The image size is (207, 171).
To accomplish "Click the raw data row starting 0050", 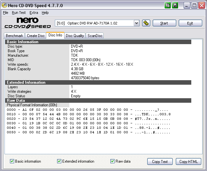I will 89,132.
